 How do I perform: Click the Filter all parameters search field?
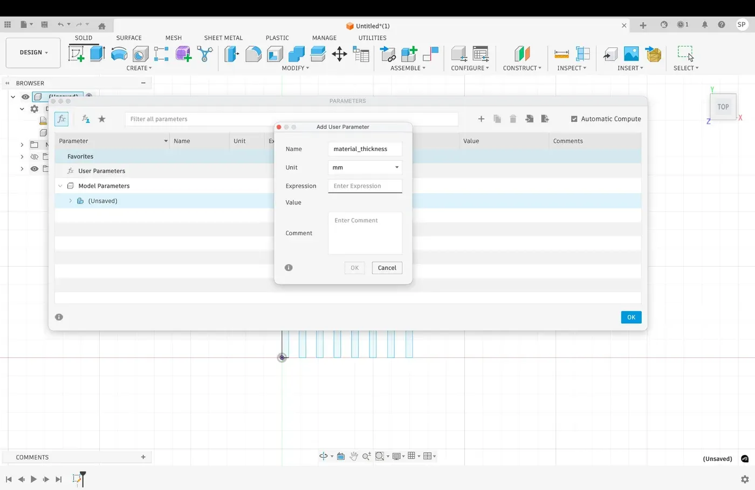pyautogui.click(x=291, y=119)
